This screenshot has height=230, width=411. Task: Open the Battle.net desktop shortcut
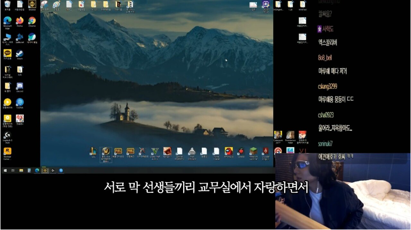(x=20, y=38)
